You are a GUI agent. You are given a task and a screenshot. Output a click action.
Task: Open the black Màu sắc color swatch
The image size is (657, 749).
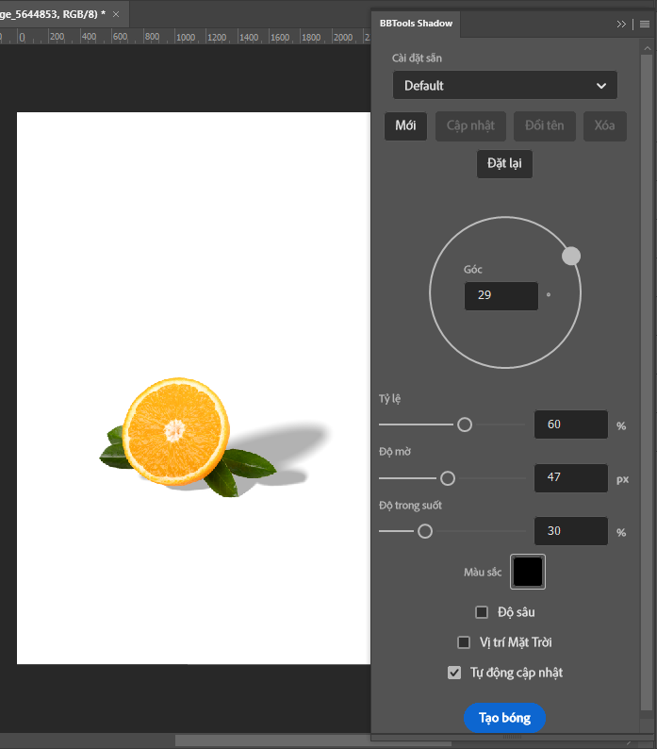click(x=528, y=572)
